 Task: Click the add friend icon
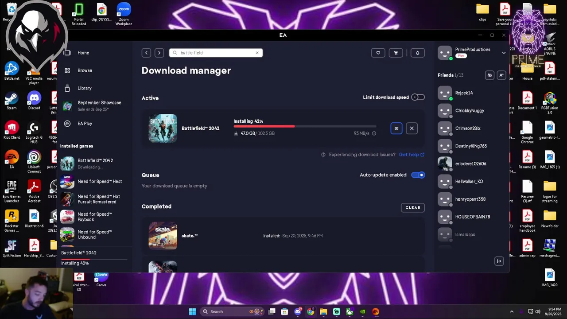[501, 75]
